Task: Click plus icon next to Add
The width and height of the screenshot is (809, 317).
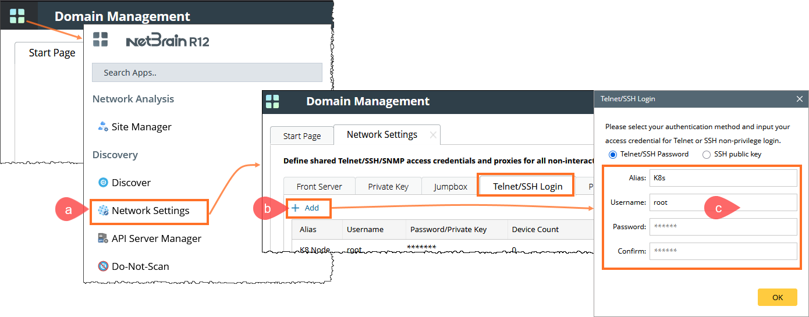Action: pyautogui.click(x=295, y=208)
